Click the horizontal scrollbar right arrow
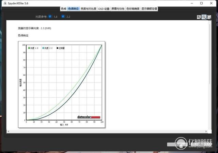 tap(206, 131)
